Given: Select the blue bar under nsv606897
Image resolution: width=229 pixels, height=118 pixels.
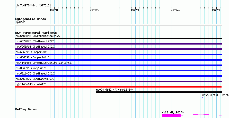Looking at the screenshot, I should [x=118, y=60].
